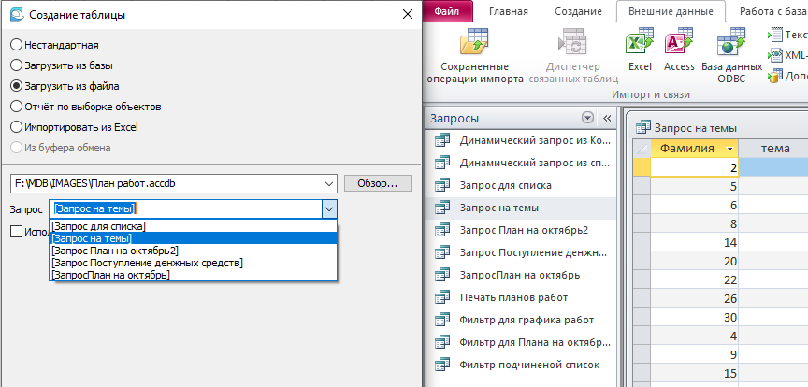Open the Файл ribbon tab
This screenshot has width=808, height=387.
(x=447, y=11)
